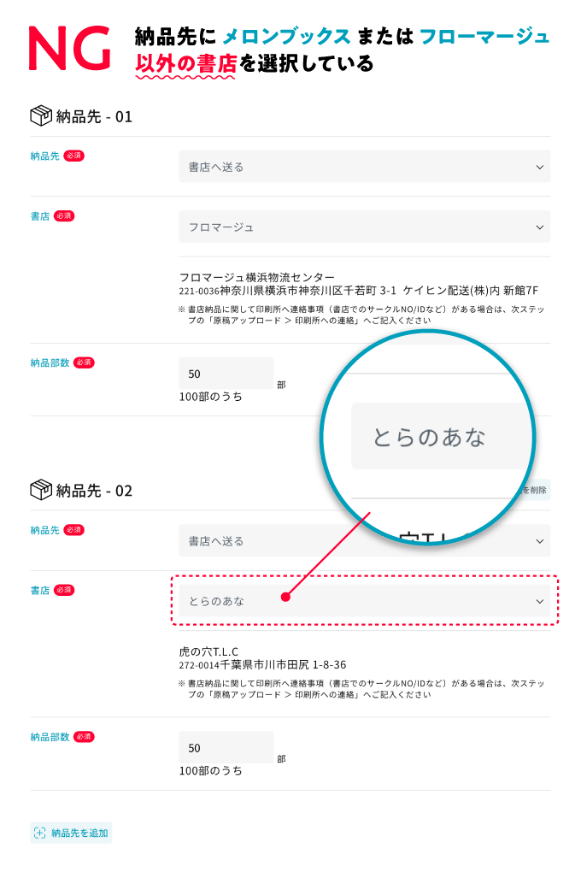The image size is (581, 872).
Task: Open 納品先 dropdown in section 01
Action: click(364, 167)
